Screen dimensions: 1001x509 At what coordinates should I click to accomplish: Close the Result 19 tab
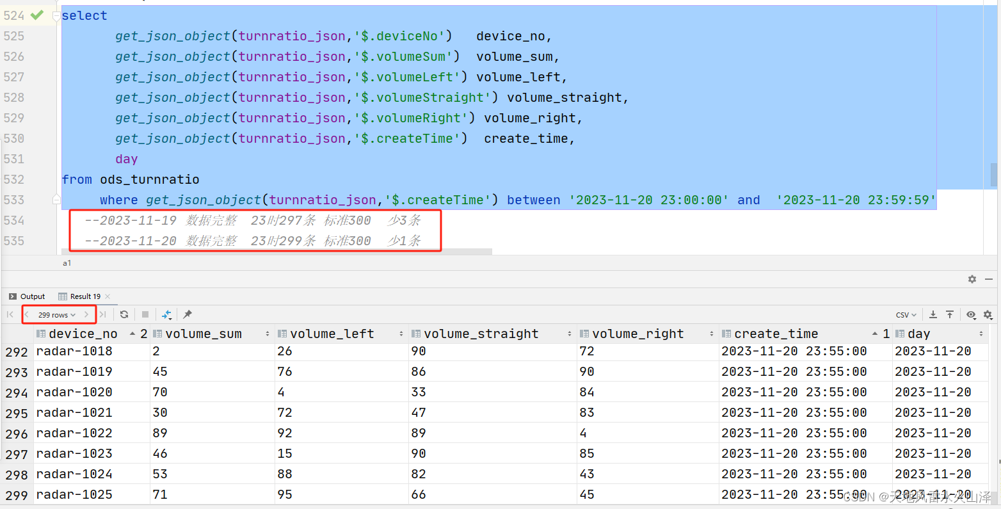click(108, 296)
